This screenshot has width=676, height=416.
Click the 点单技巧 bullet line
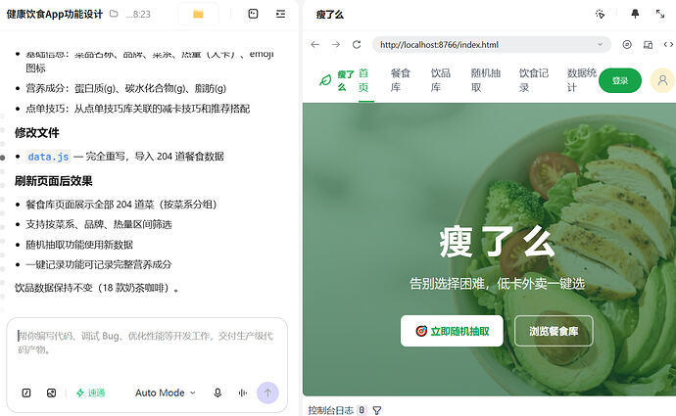point(138,108)
